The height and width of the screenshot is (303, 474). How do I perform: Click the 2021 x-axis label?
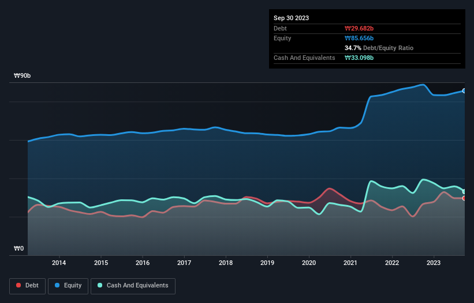(350, 263)
